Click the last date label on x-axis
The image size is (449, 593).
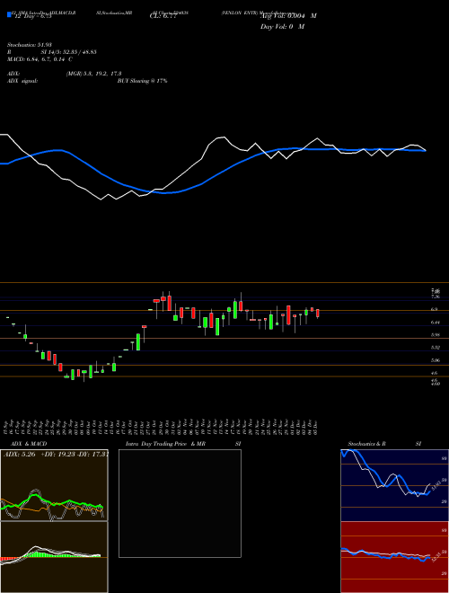(315, 427)
